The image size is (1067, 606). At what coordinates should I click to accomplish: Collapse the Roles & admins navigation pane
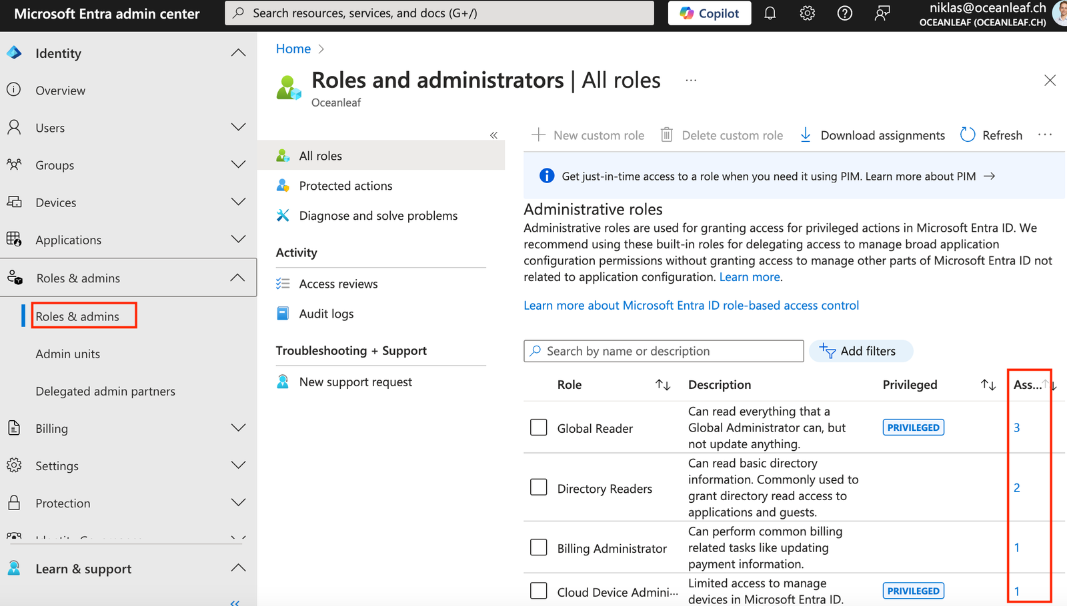494,135
